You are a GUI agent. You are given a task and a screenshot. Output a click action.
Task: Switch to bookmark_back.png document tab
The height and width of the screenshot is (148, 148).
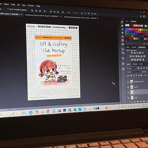click(x=80, y=17)
